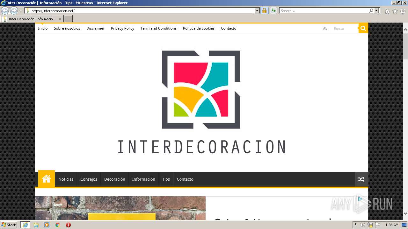
Task: Open Contacto in the dark nav bar
Action: 185,179
